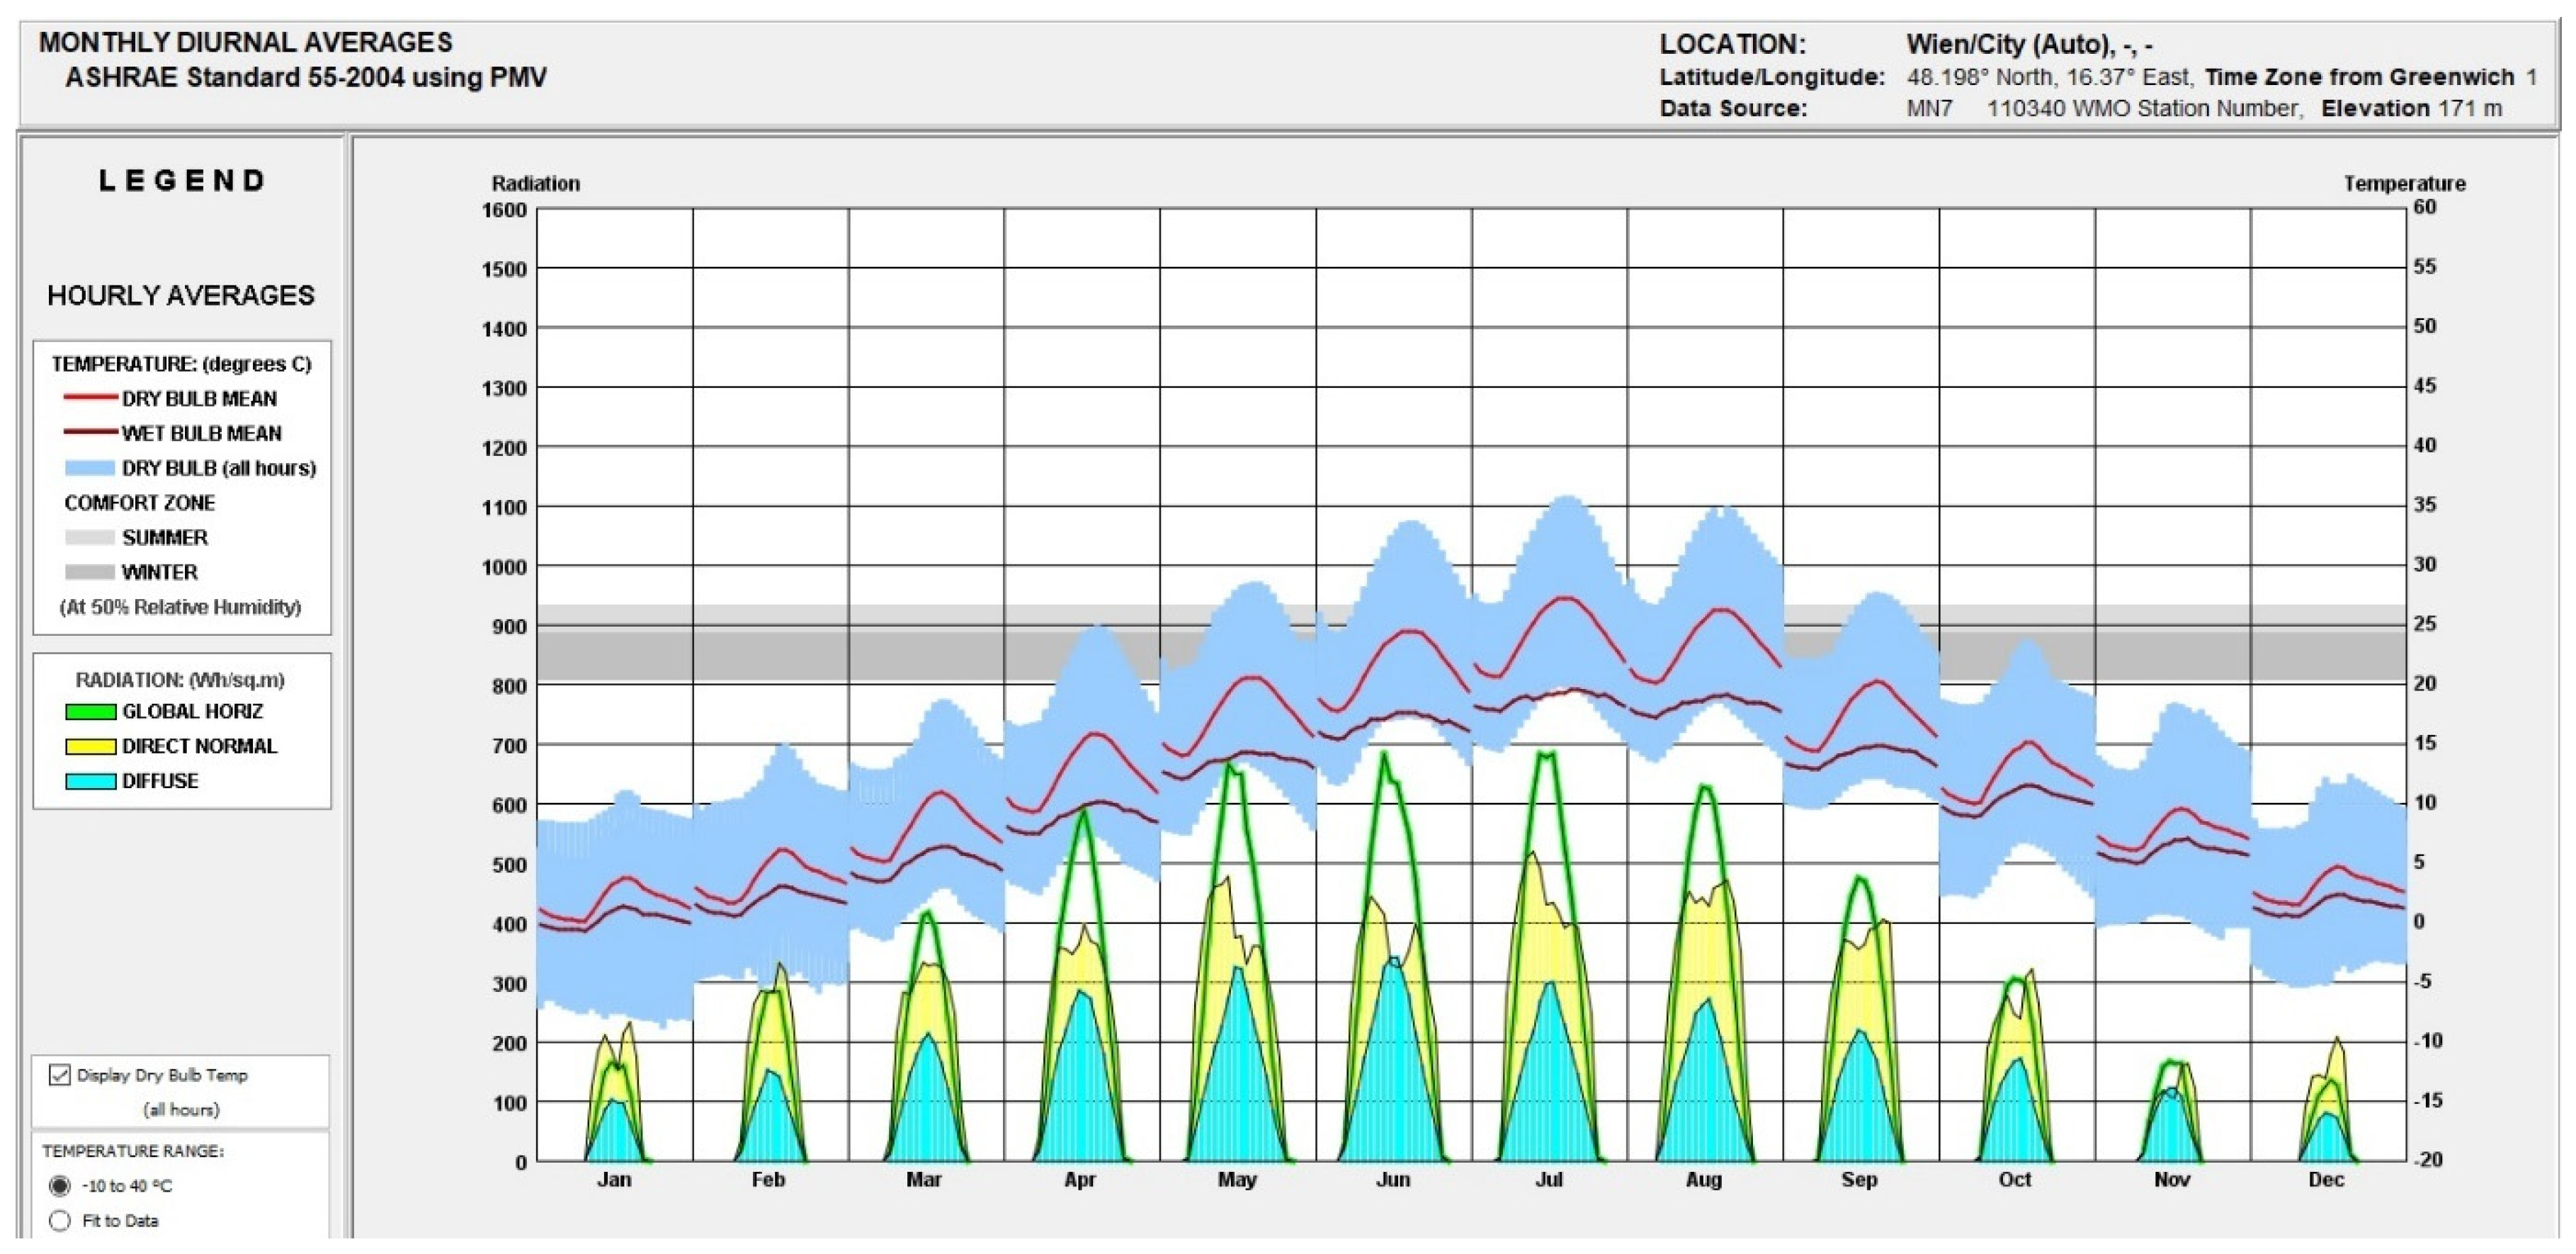Click the Wet Bulb Mean dark line sample
This screenshot has width=2576, height=1254.
(90, 432)
